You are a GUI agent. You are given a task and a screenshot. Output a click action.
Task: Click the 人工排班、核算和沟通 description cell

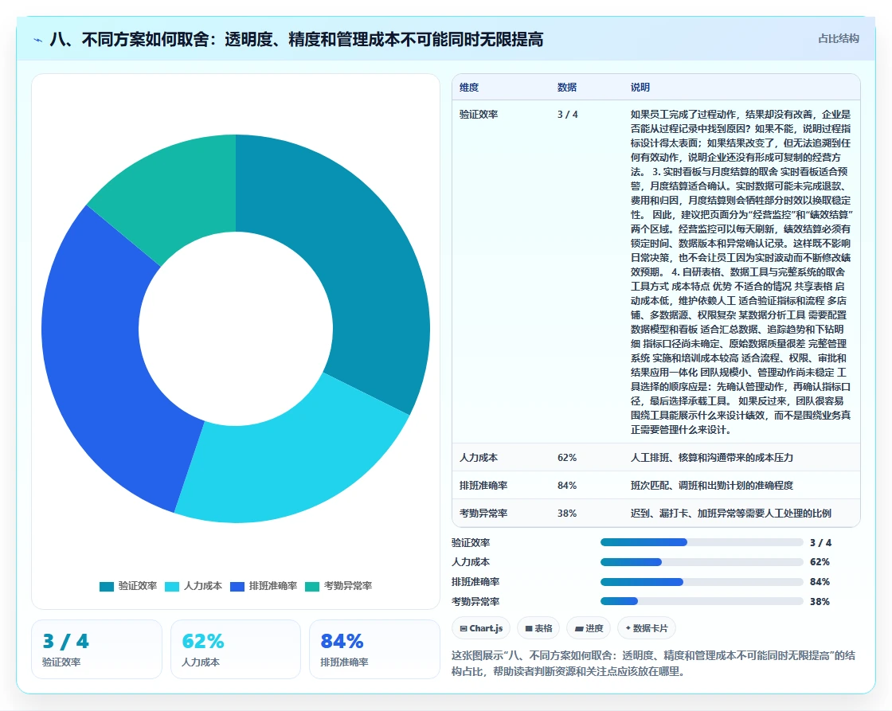point(712,457)
